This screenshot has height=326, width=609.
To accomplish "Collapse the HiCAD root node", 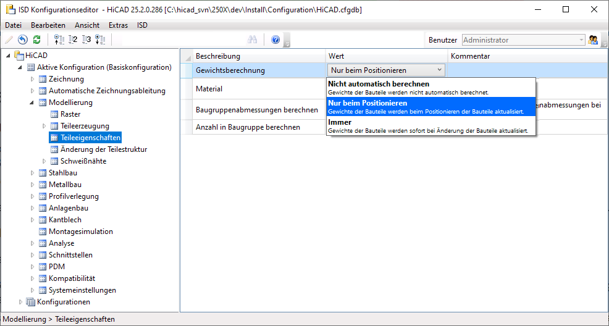I will point(9,56).
